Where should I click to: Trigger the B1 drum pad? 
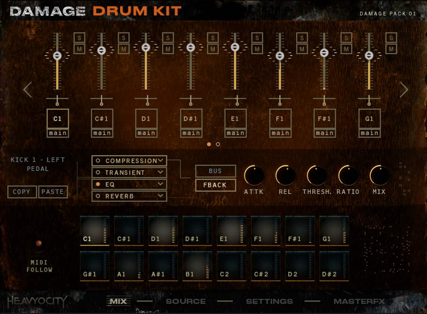(x=197, y=266)
